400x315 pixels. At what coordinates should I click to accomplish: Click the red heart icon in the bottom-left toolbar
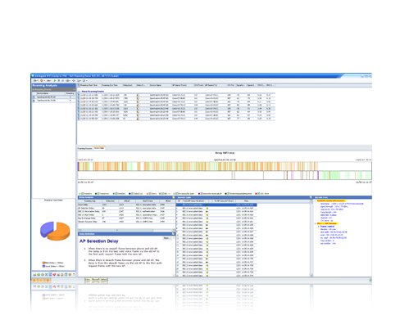click(x=54, y=274)
